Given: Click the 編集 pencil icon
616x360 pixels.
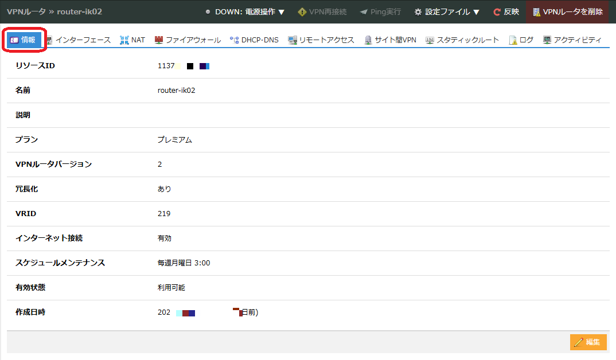Looking at the screenshot, I should (578, 342).
